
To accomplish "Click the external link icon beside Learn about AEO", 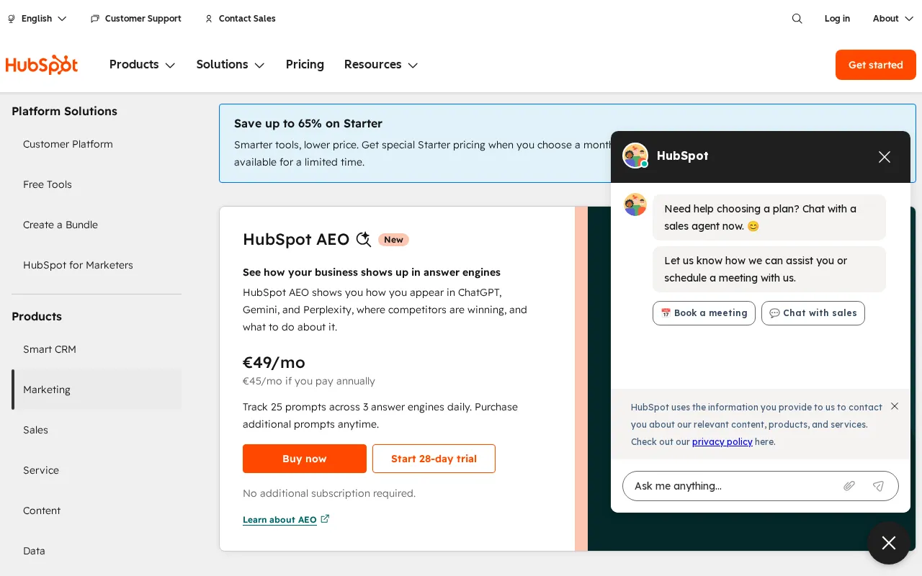I will [x=325, y=518].
